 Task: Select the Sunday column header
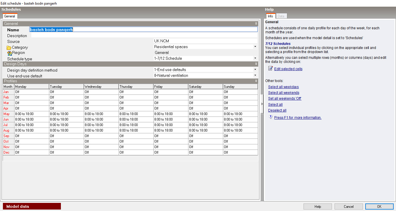[240, 87]
